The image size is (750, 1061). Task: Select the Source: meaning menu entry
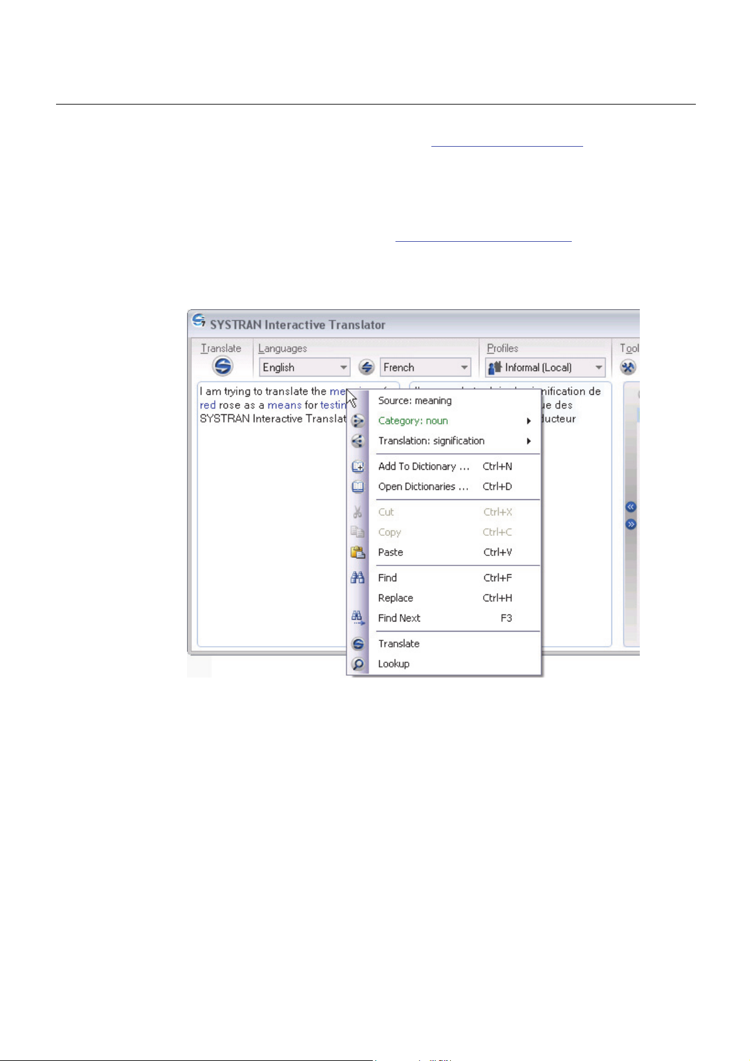tap(455, 400)
